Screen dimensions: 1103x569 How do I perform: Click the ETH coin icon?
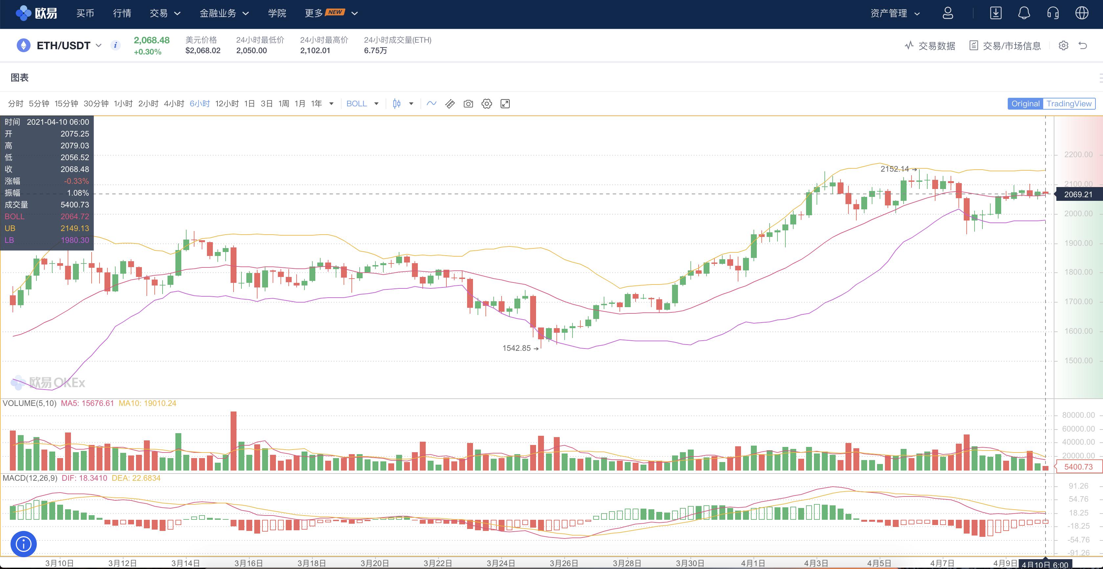[x=24, y=45]
